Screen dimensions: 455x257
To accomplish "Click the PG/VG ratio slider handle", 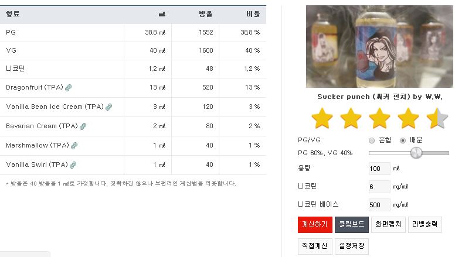I will click(416, 153).
